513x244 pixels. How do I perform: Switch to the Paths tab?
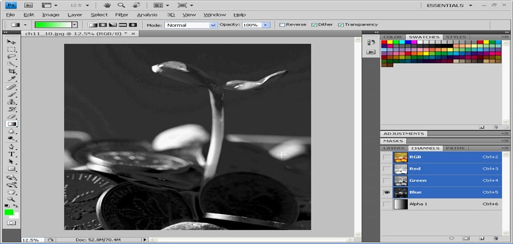(x=455, y=148)
